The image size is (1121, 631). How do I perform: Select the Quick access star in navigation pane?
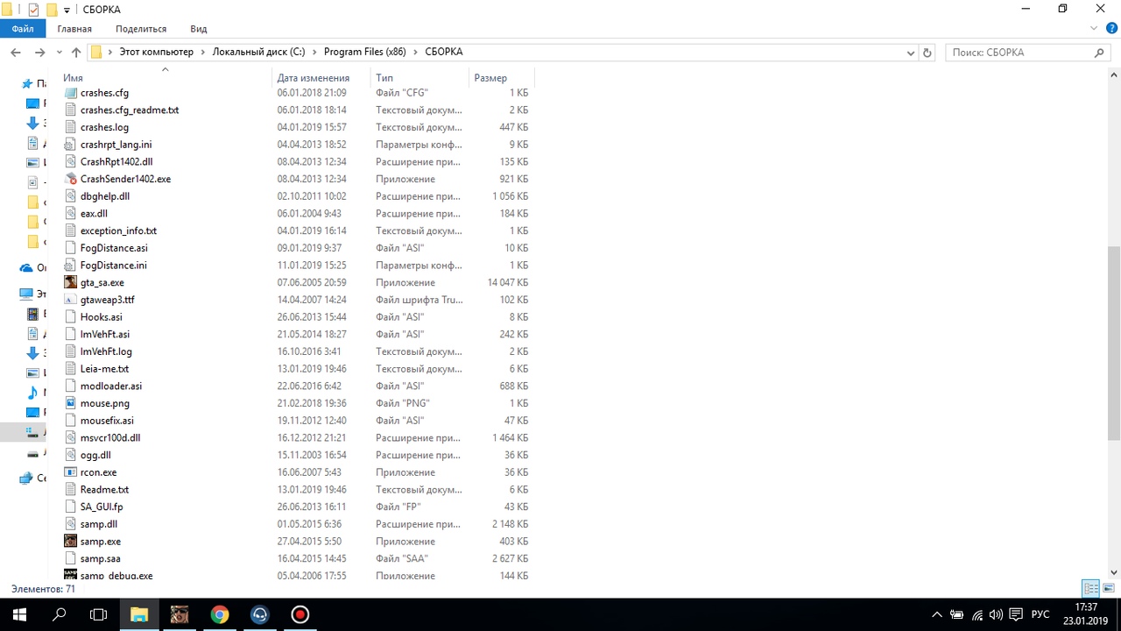coord(27,84)
